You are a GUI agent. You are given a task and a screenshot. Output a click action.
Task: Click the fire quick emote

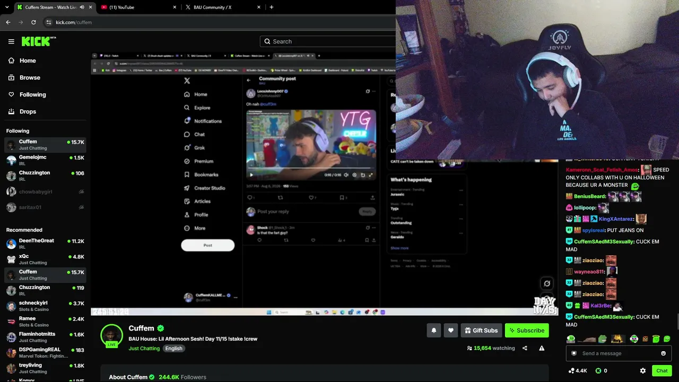click(x=617, y=339)
